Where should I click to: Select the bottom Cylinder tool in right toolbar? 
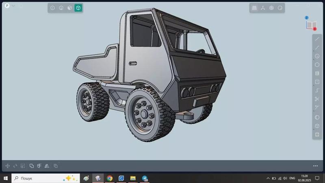[317, 135]
